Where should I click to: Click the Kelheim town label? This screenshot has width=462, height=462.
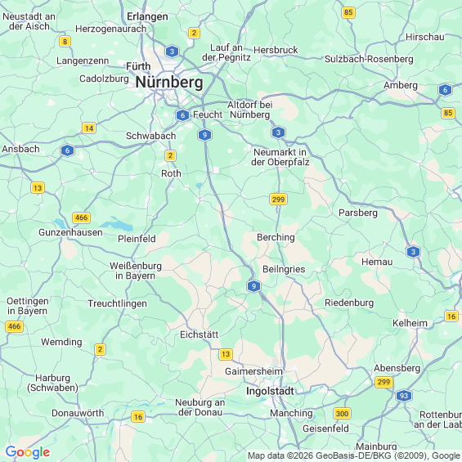click(x=410, y=323)
